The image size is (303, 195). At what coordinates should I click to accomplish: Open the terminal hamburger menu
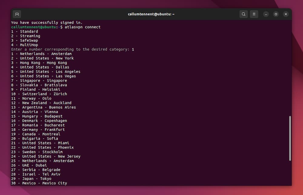click(x=254, y=14)
